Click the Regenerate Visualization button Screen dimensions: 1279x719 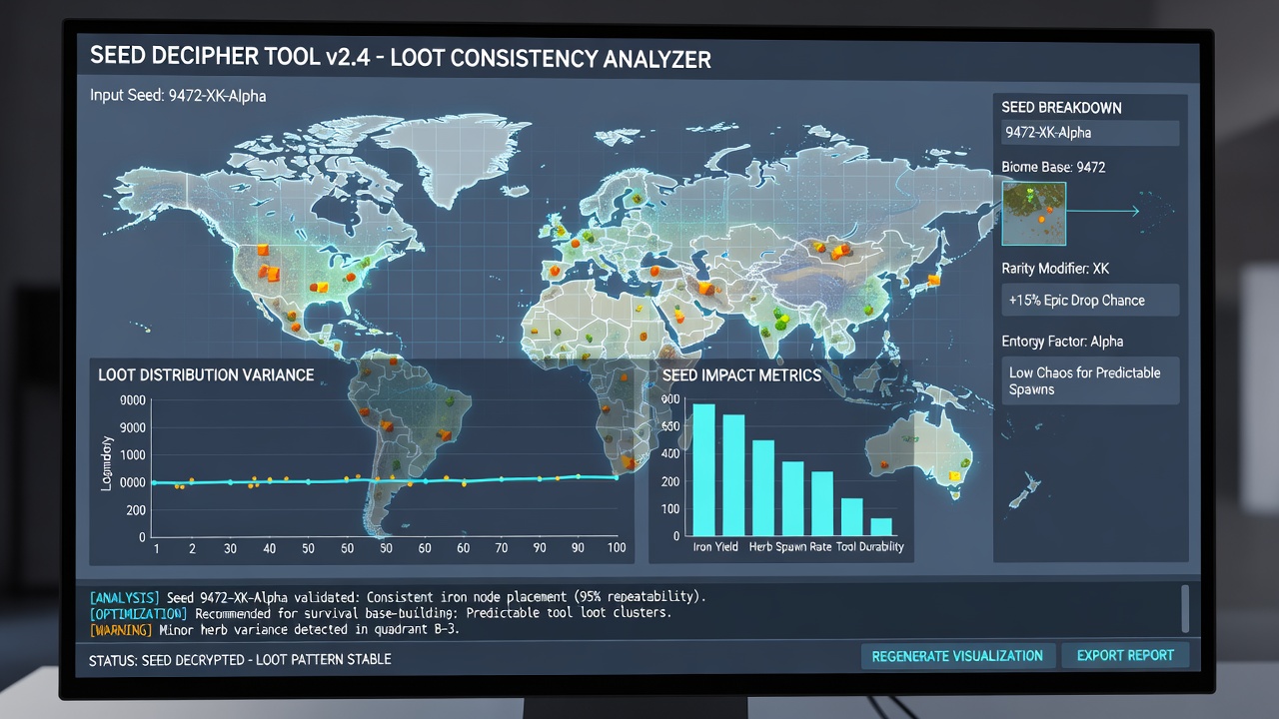tap(956, 656)
